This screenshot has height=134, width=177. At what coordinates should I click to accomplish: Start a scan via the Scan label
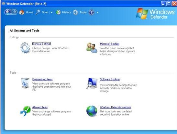coord(45,12)
